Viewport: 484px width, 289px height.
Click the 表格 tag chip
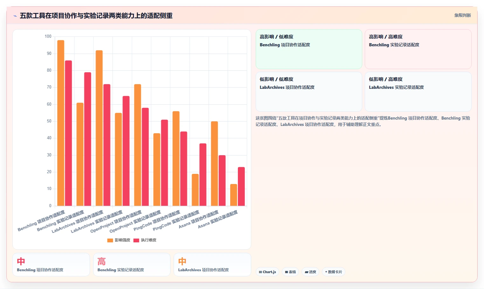pyautogui.click(x=290, y=272)
